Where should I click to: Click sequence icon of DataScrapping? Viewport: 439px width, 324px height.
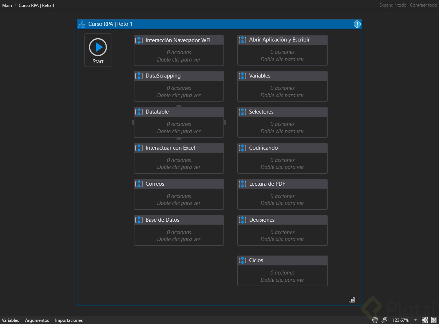point(139,76)
